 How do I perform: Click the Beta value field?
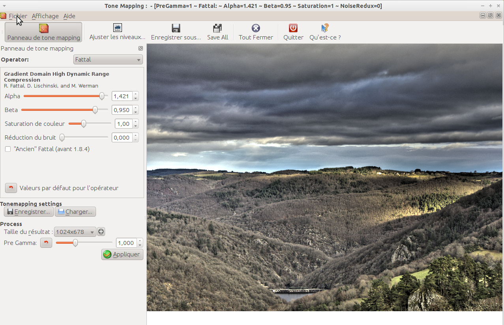click(x=122, y=110)
